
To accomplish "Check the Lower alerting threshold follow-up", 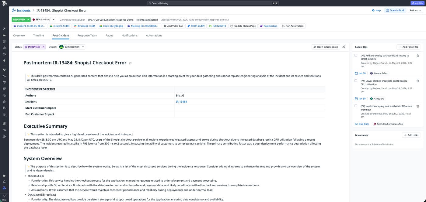I will click(356, 81).
